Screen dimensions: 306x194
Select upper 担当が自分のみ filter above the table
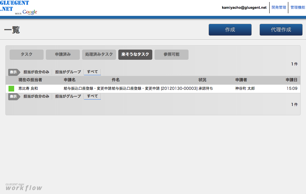(x=36, y=72)
